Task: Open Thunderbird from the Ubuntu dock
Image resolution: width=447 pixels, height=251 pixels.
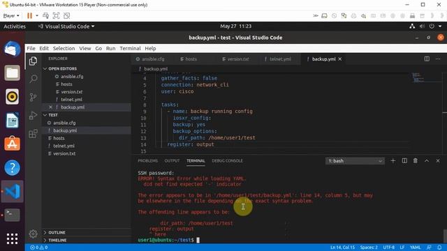Action: pyautogui.click(x=12, y=50)
